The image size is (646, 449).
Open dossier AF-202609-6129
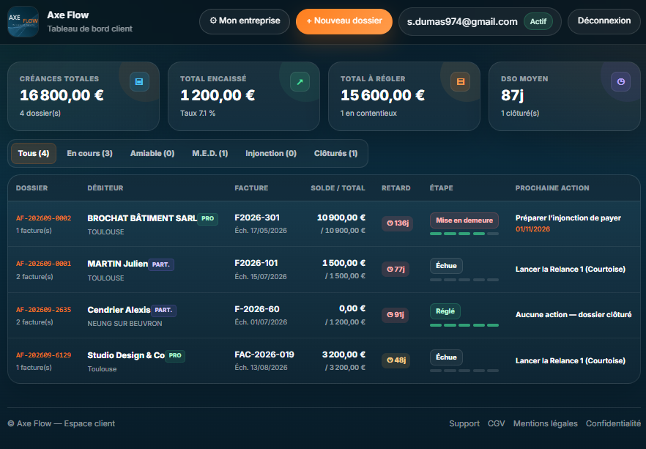[44, 355]
